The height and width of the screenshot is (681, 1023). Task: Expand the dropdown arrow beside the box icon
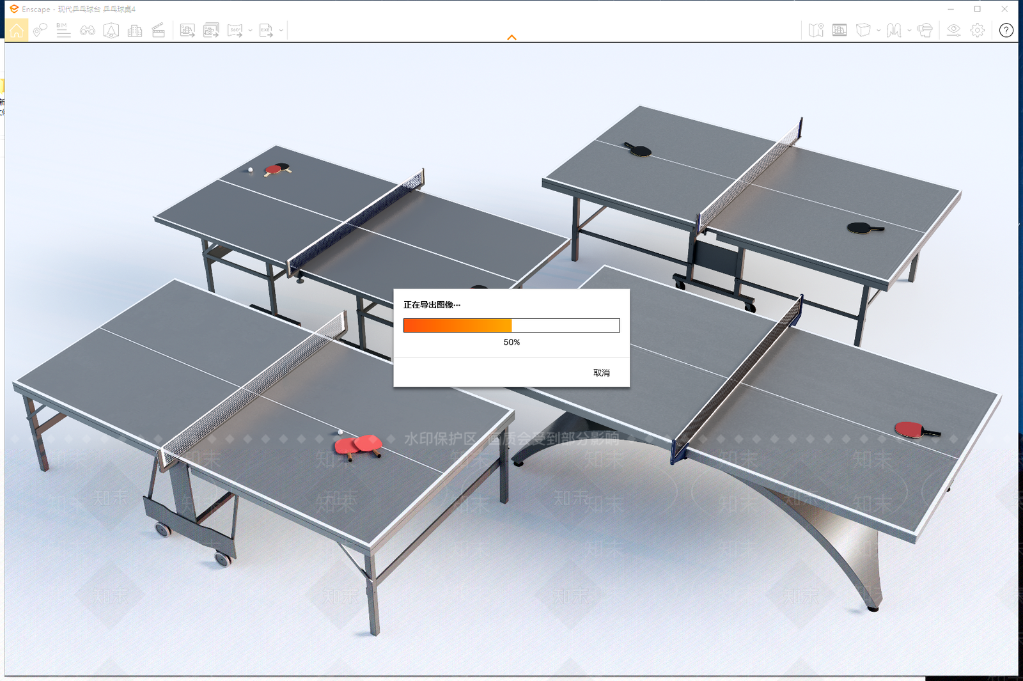coord(879,30)
